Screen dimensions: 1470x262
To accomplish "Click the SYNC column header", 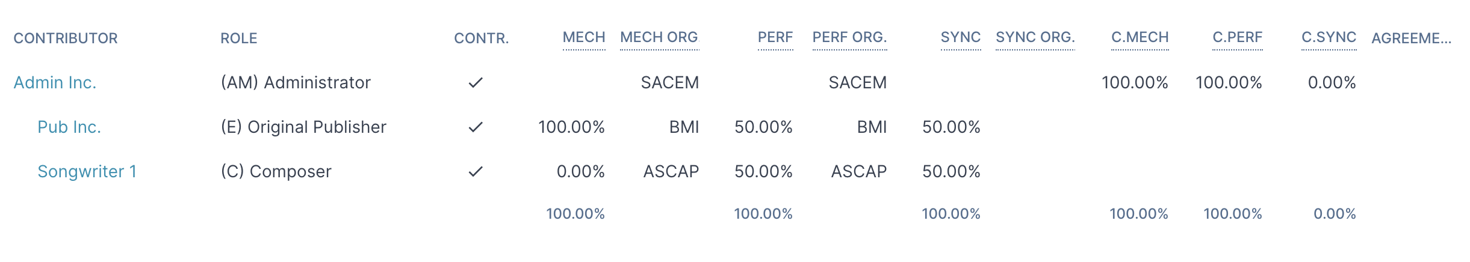I will [961, 37].
